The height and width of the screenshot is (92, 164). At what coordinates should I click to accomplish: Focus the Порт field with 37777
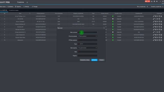(x=87, y=44)
